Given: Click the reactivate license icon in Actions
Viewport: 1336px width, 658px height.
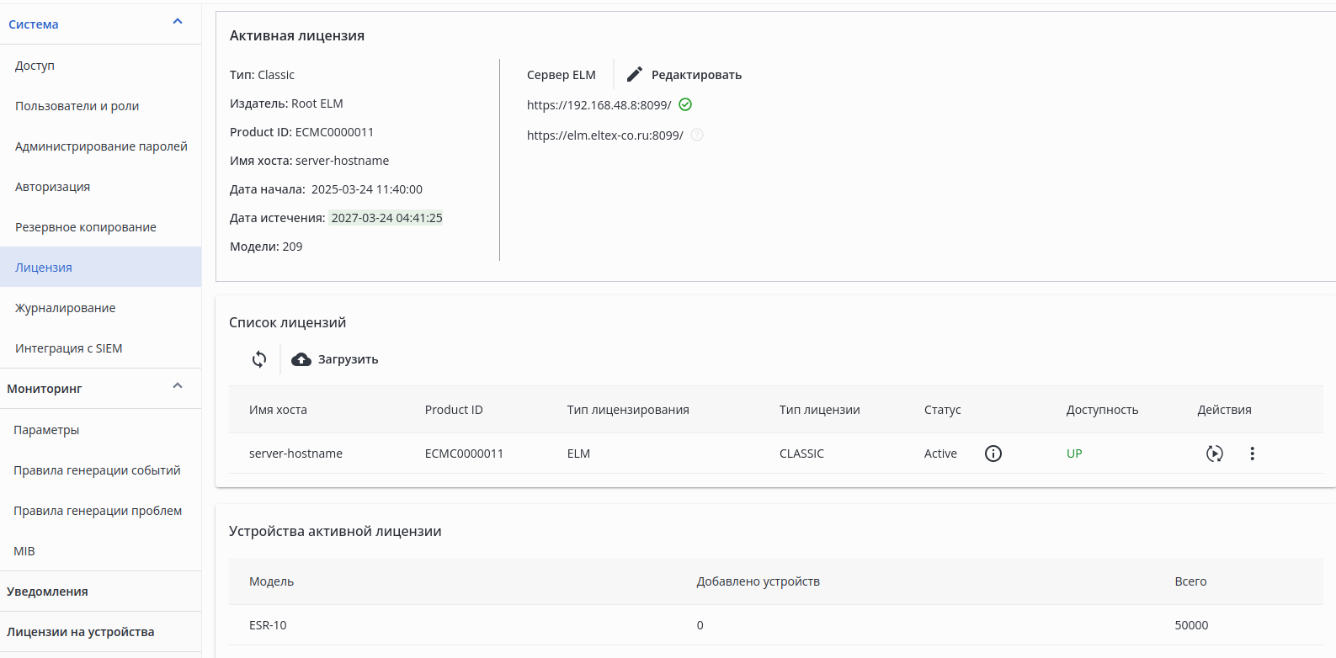Looking at the screenshot, I should [x=1214, y=454].
